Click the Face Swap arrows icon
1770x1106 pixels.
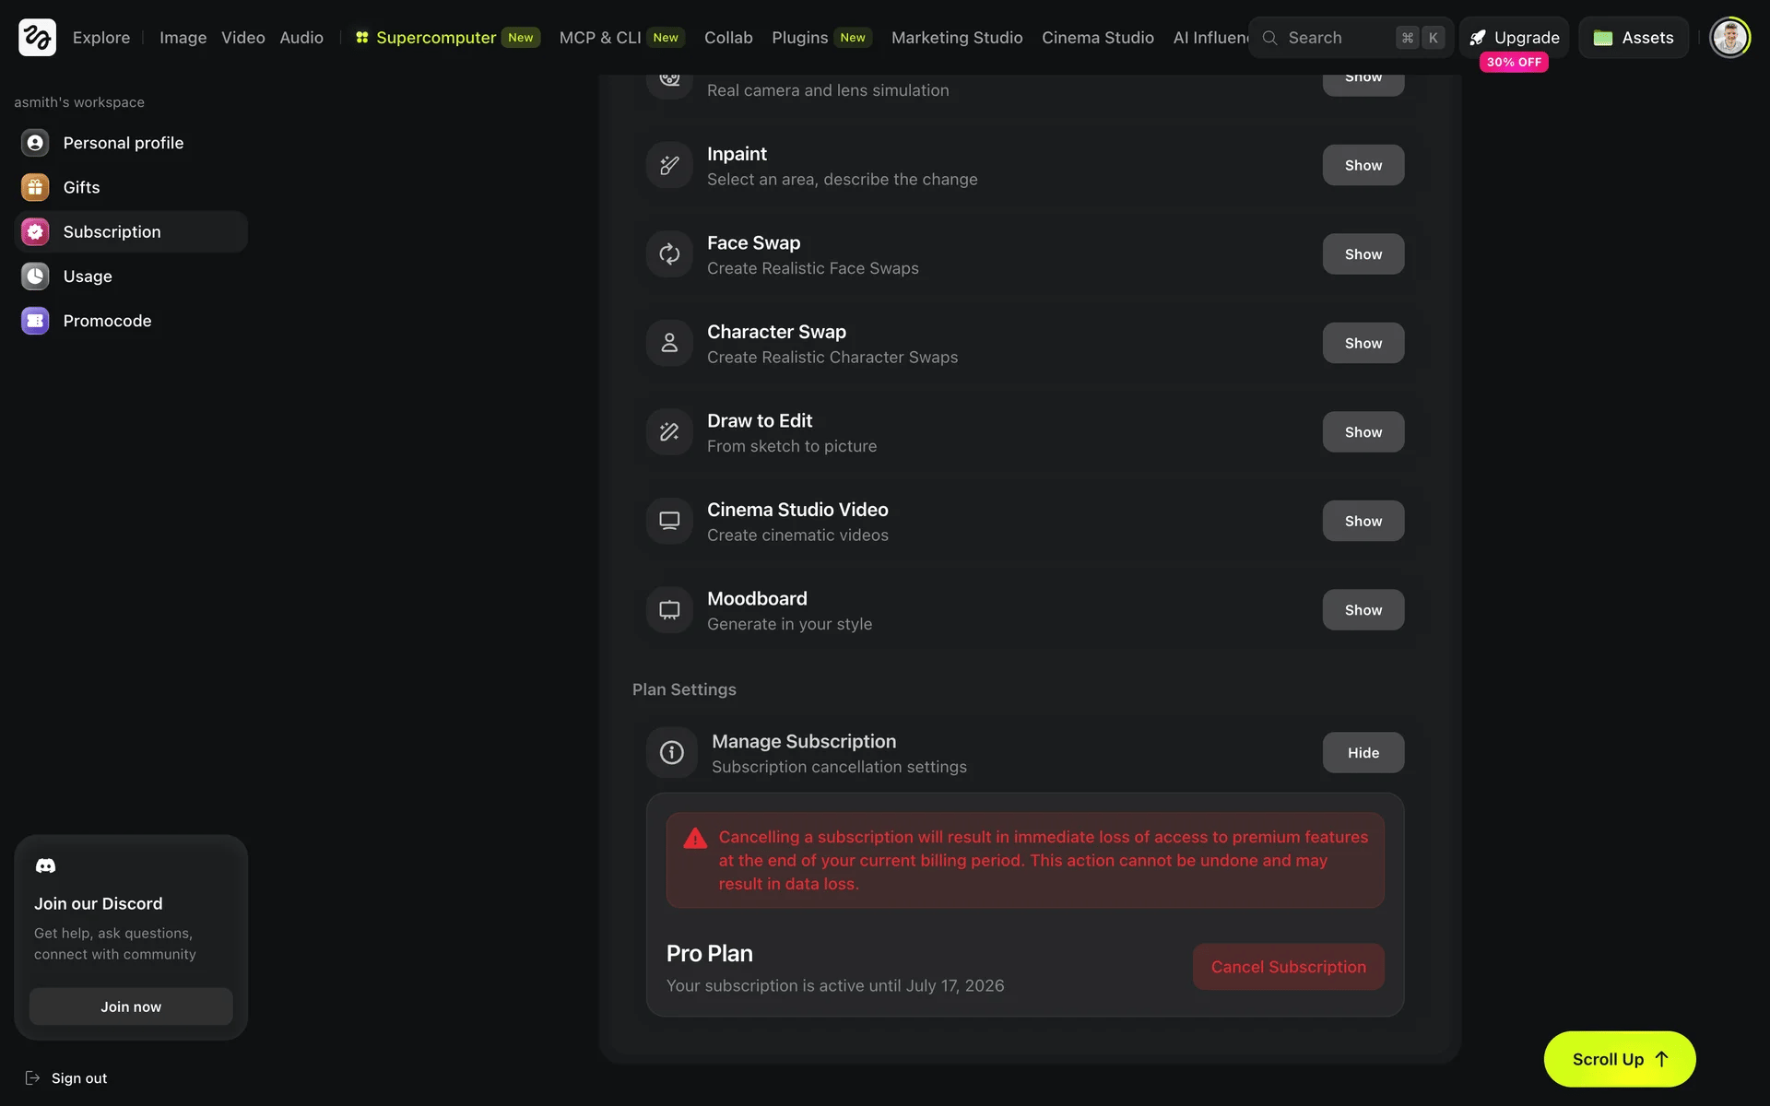pyautogui.click(x=669, y=253)
